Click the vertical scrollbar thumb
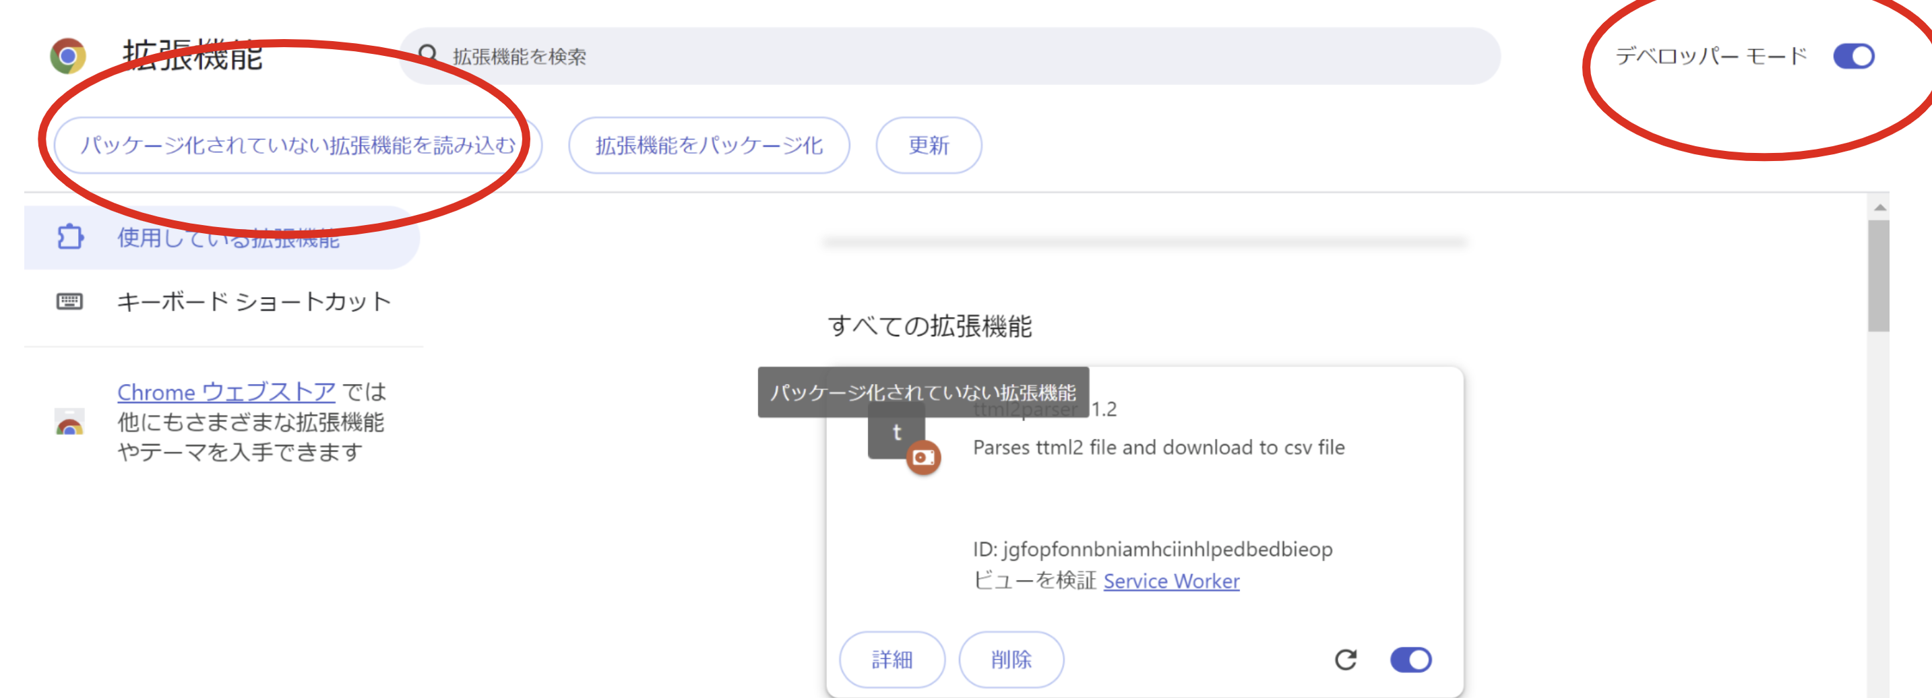The width and height of the screenshot is (1932, 698). (1879, 275)
